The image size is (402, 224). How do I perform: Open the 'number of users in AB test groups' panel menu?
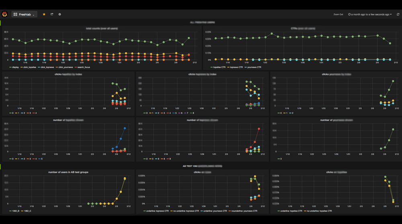[x=68, y=172]
